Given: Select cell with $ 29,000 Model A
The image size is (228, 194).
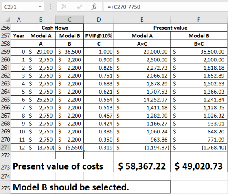Looking at the screenshot, I should [x=41, y=52].
